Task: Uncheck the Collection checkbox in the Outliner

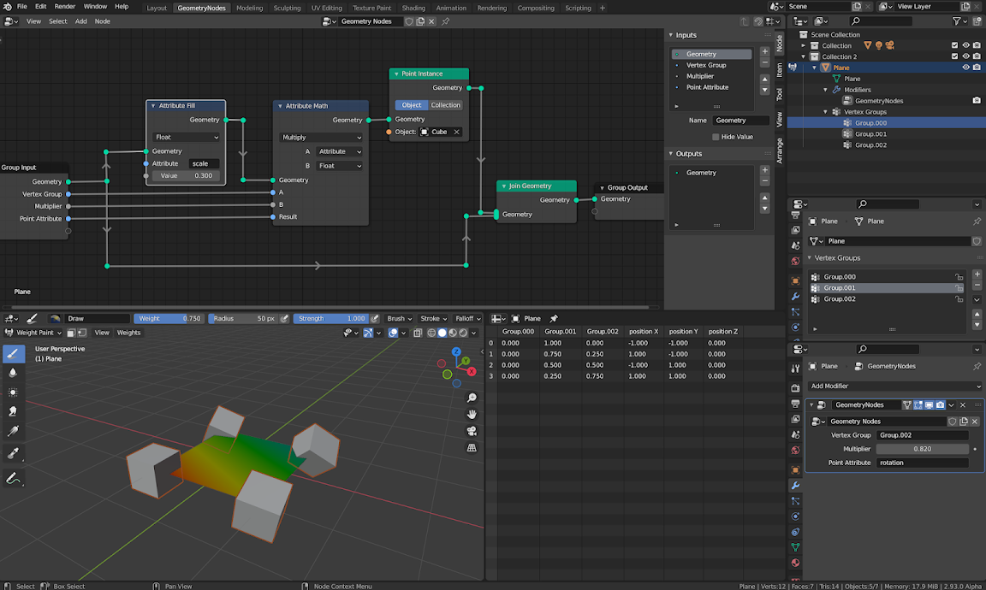Action: [x=956, y=44]
